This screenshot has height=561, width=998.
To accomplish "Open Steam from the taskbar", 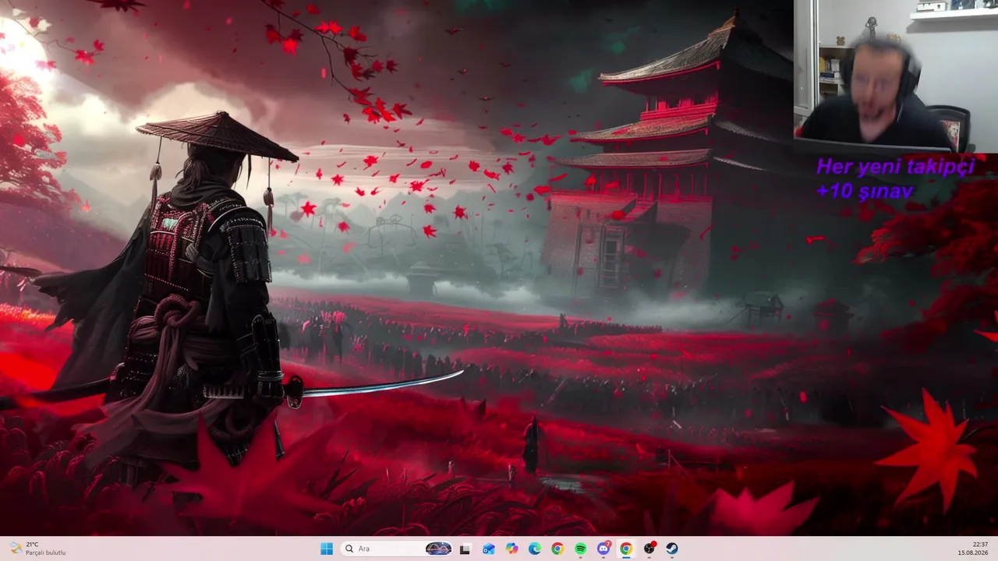I will pyautogui.click(x=672, y=549).
